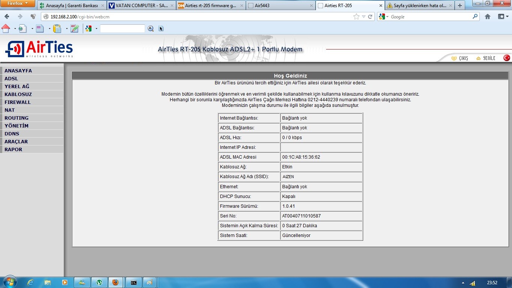Click the red house icon in the toolbar

point(6,28)
